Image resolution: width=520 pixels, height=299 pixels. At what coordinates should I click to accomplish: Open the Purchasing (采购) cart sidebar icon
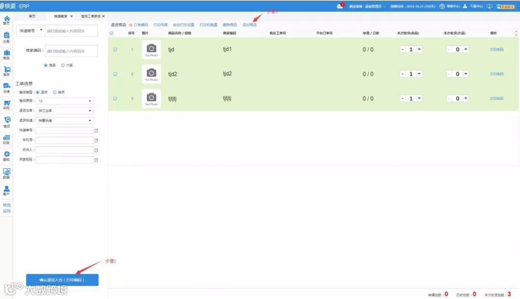pyautogui.click(x=6, y=105)
